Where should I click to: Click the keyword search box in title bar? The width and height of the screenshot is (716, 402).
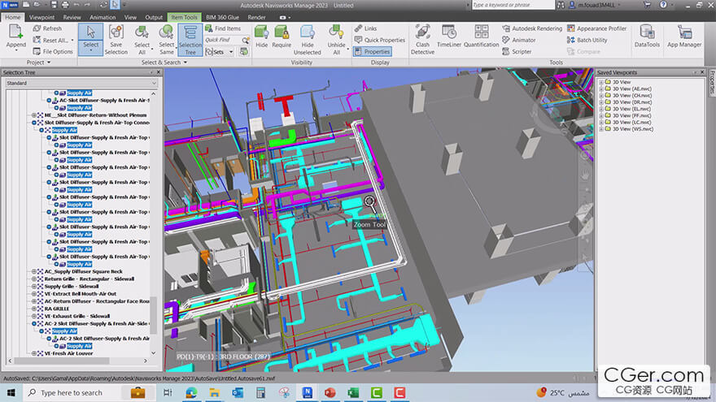(513, 5)
